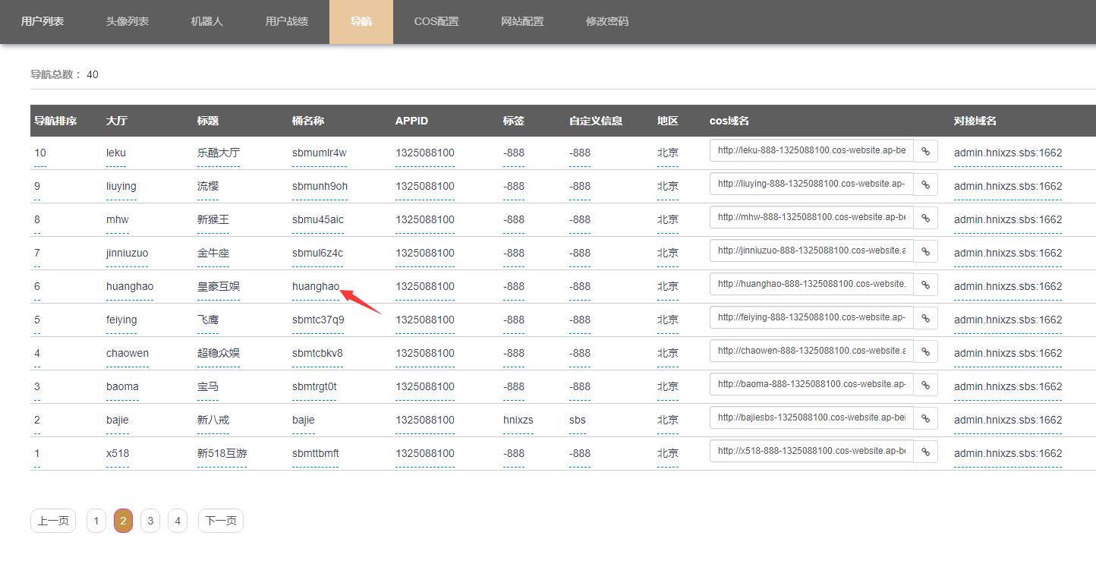Screen dimensions: 1096x567
Task: Click the 上一页 previous page button
Action: click(53, 521)
